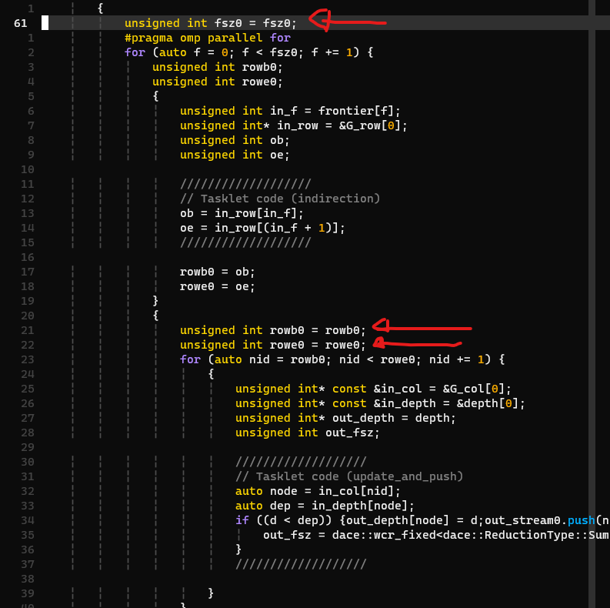The image size is (610, 608).
Task: Click the line "auto node = in_col[nid];"
Action: [318, 491]
